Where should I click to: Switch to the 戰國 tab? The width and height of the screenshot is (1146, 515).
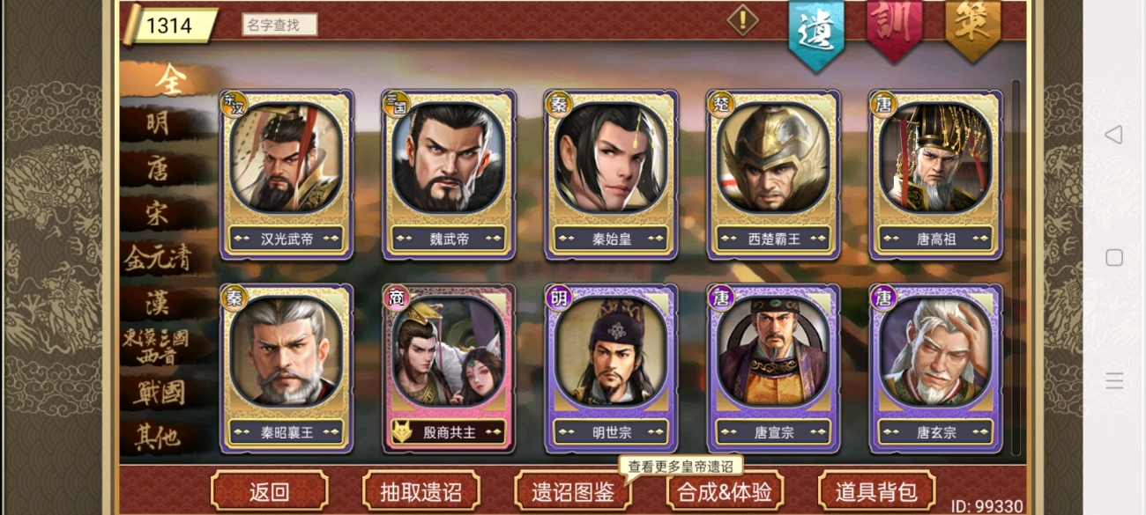(x=159, y=393)
